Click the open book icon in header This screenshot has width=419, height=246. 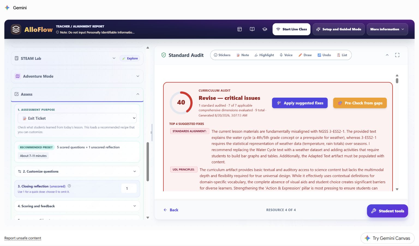[x=252, y=29]
